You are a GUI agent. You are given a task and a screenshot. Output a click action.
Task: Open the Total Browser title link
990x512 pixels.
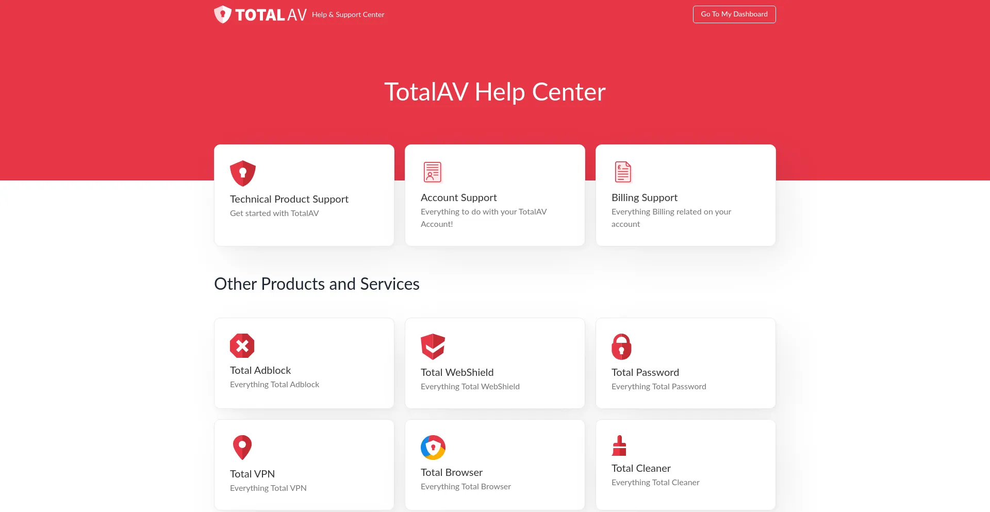[452, 472]
